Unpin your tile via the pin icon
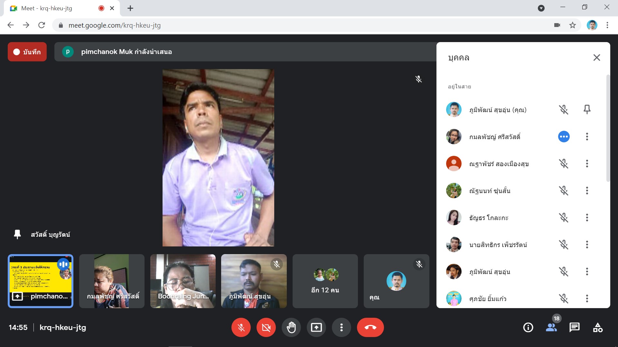The width and height of the screenshot is (618, 347). 587,110
